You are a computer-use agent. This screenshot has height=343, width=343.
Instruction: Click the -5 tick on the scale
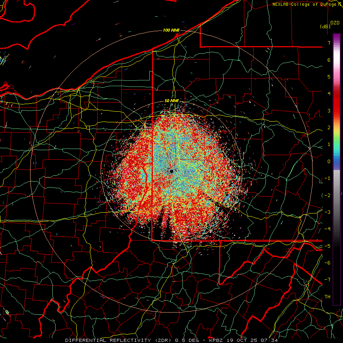tap(327, 246)
